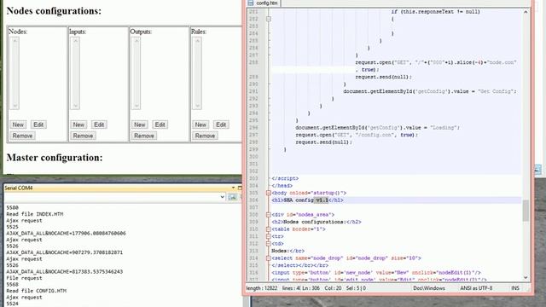546x307 pixels.
Task: Click up arrow of Rules list scrollbar
Action: pos(197,41)
